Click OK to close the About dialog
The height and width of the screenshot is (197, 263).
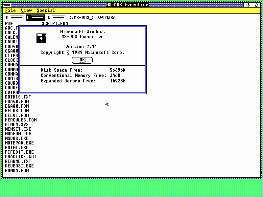[x=82, y=60]
